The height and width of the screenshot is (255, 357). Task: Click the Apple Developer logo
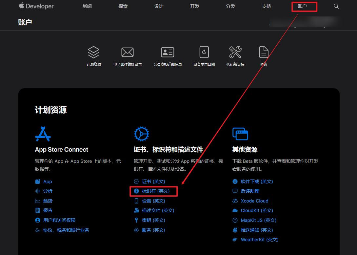click(x=36, y=6)
